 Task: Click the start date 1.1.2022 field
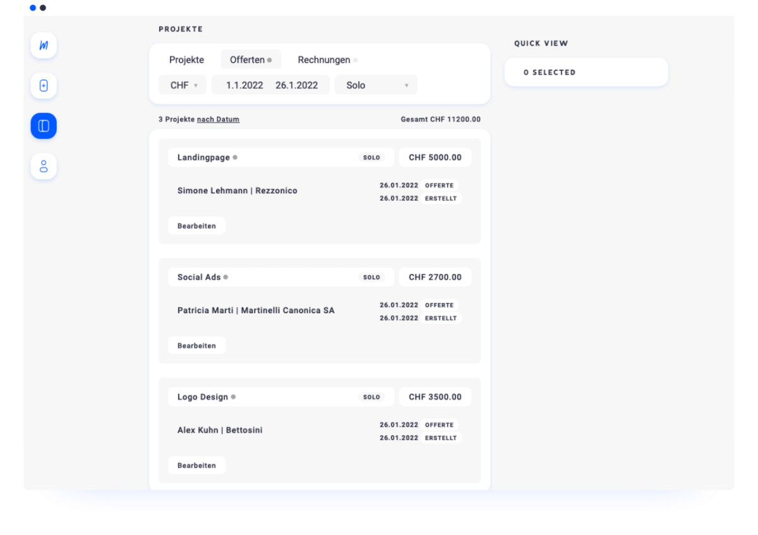[x=244, y=85]
